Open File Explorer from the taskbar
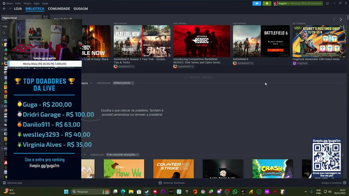The width and height of the screenshot is (349, 196). click(131, 192)
